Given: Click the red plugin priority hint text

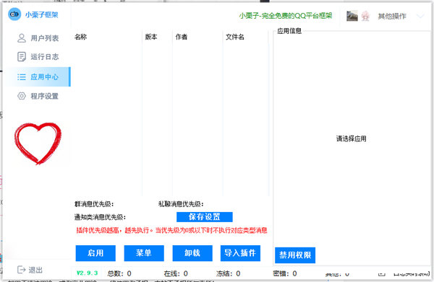Looking at the screenshot, I should [172, 230].
